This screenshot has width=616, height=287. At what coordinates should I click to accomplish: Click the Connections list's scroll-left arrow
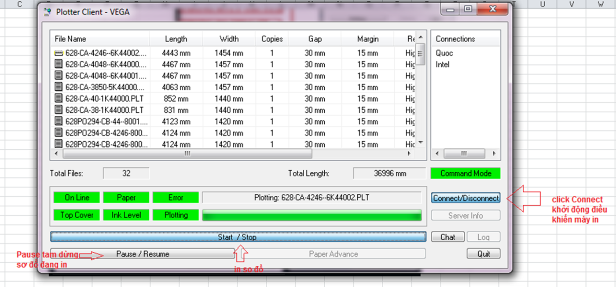pos(437,154)
